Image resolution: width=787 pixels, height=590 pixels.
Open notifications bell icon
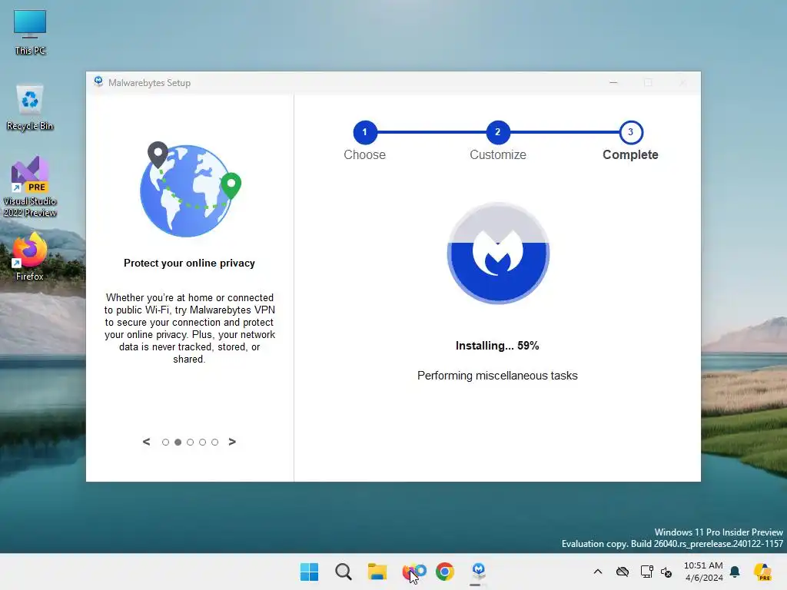click(x=736, y=572)
